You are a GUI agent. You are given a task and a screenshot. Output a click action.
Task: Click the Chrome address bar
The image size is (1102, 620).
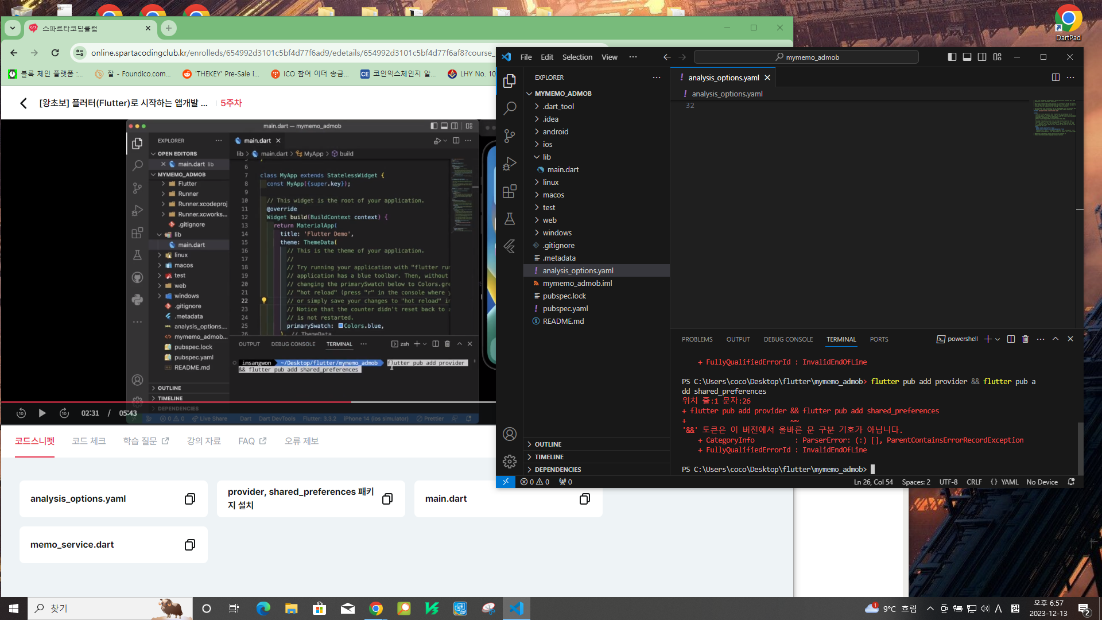click(x=292, y=53)
